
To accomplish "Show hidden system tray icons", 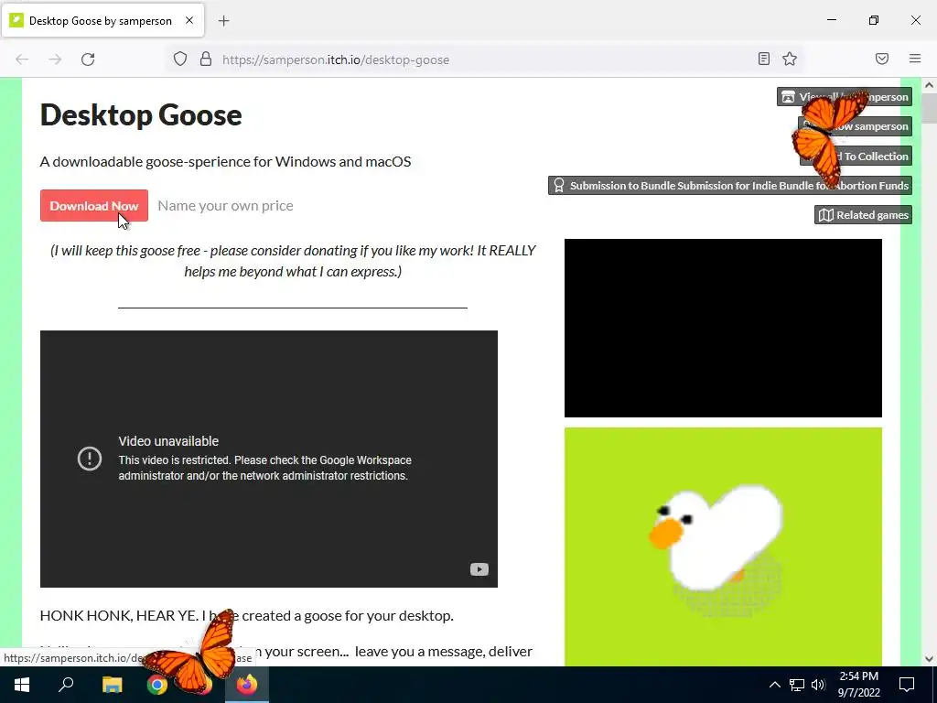I will click(x=774, y=685).
